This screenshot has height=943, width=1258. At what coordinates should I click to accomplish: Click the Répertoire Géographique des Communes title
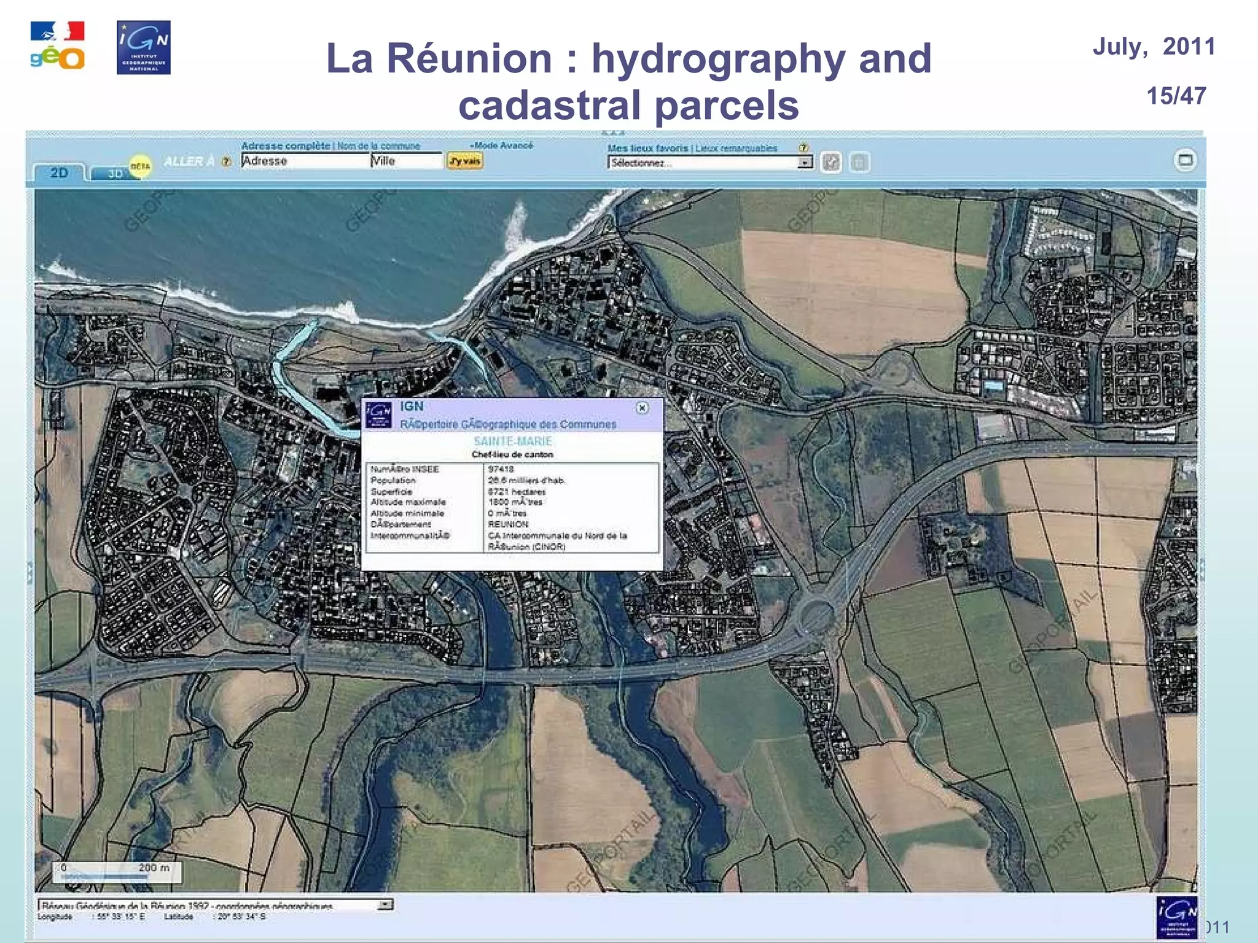point(508,424)
